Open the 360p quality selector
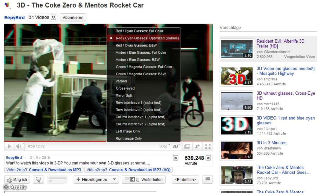Viewport: 322px width, 193px height. [x=164, y=146]
